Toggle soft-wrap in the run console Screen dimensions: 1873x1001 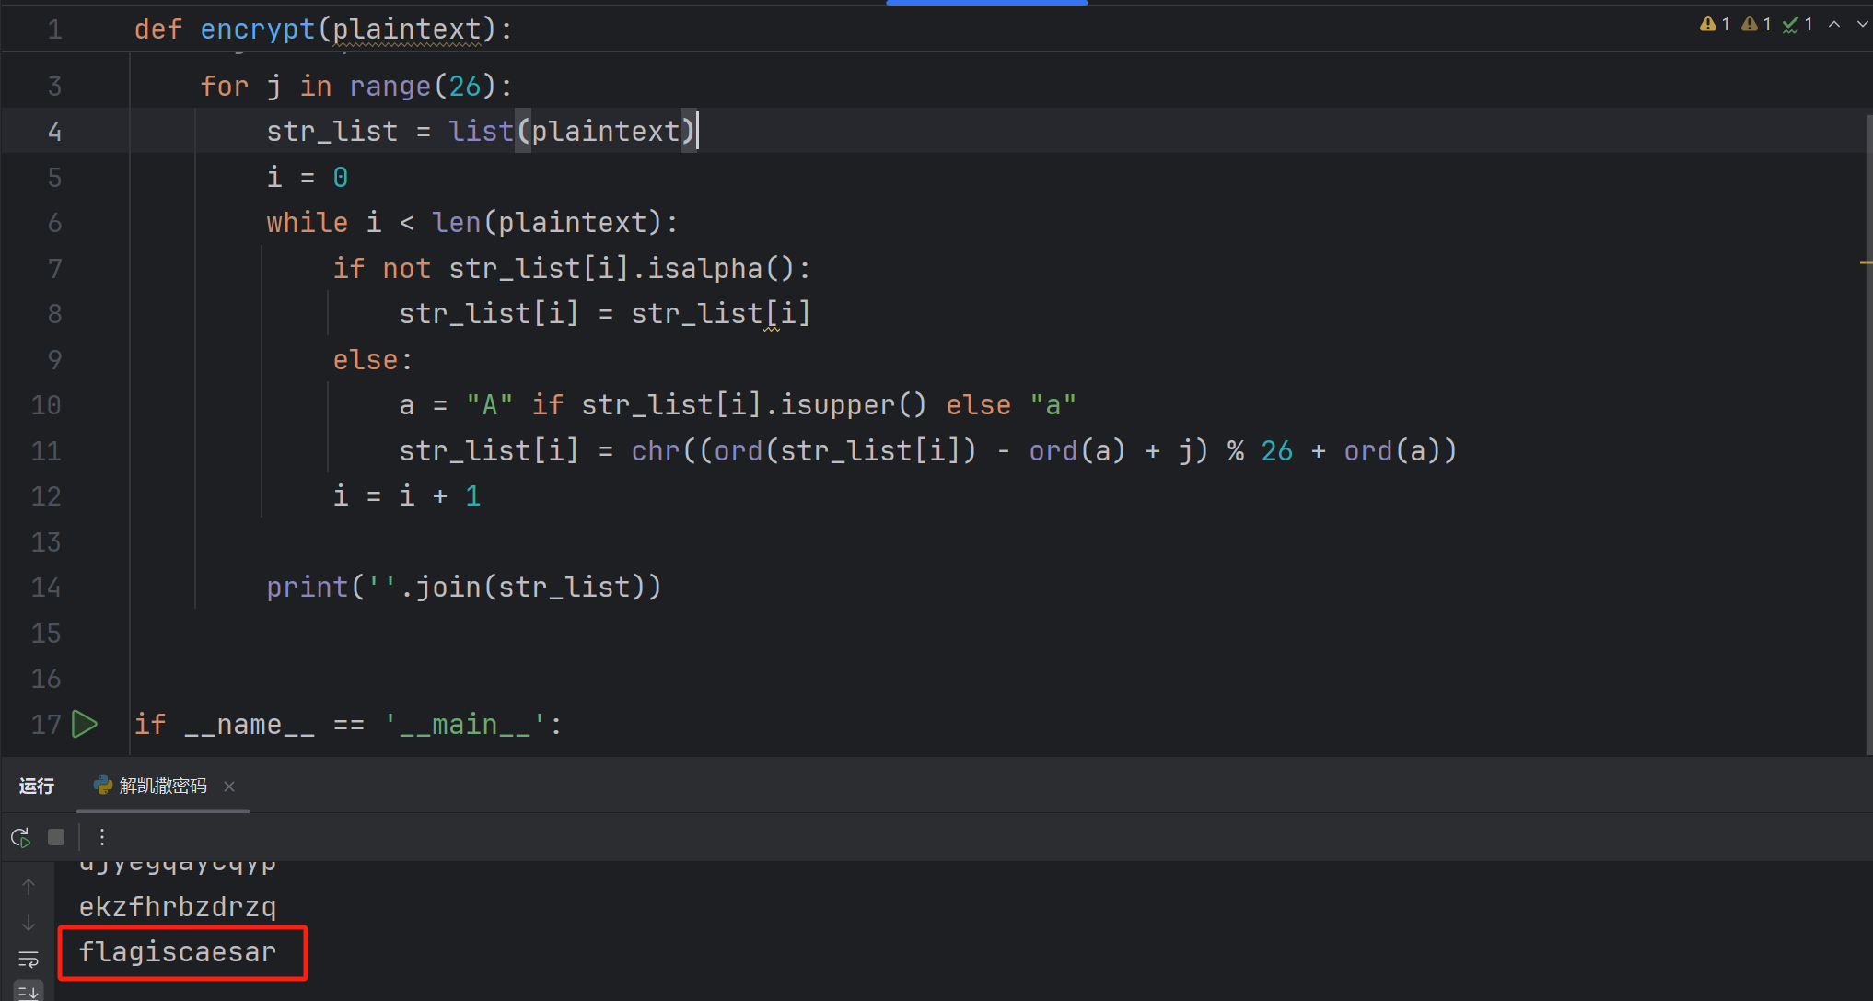click(x=29, y=960)
